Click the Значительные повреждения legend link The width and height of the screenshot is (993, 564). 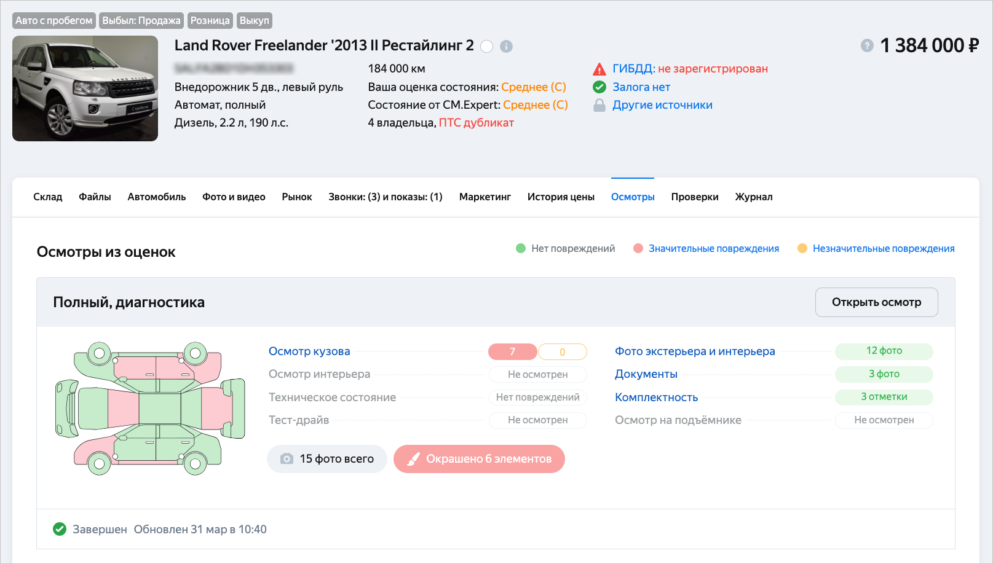714,248
